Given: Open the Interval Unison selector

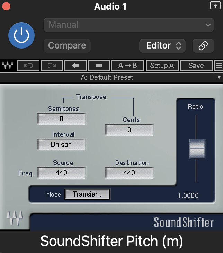Looking at the screenshot, I should (61, 145).
